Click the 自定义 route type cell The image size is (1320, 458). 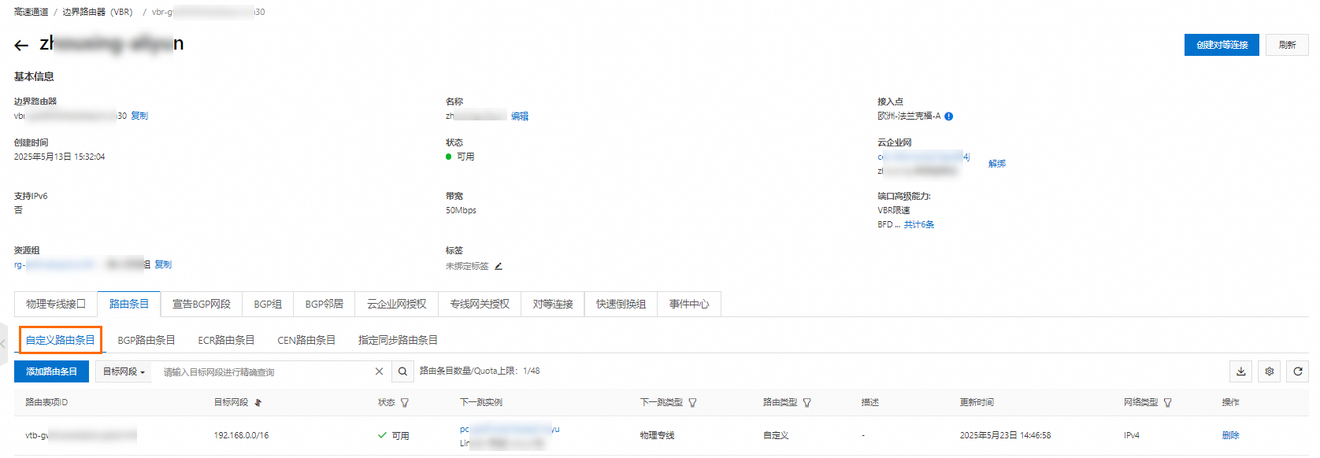point(776,435)
